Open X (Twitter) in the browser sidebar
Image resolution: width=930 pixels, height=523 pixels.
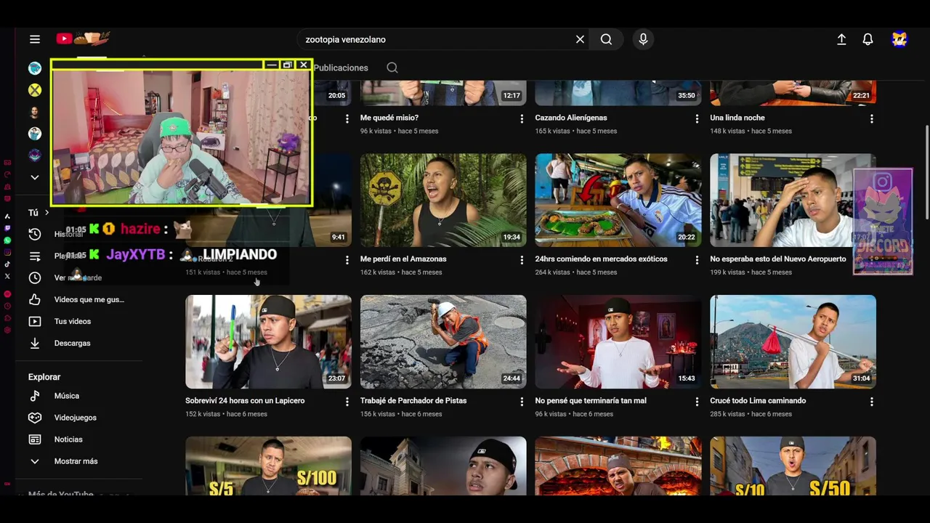click(x=7, y=276)
